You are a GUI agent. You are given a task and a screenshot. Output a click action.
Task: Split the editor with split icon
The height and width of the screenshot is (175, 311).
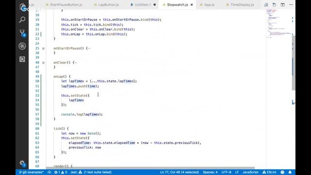(x=282, y=5)
